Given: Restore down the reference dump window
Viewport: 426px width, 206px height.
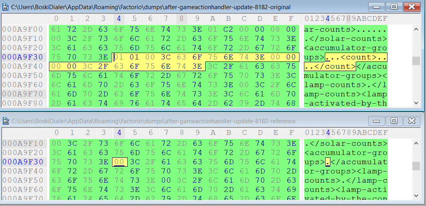Looking at the screenshot, I should click(x=394, y=120).
